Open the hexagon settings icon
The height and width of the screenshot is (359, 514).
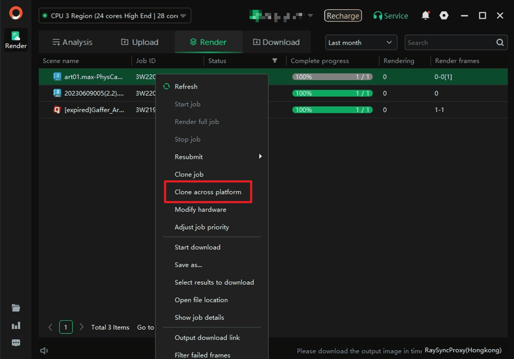(x=444, y=15)
